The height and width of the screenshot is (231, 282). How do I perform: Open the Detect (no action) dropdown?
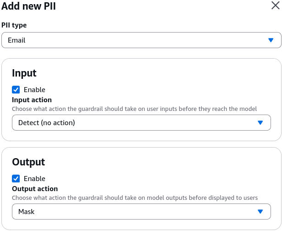[141, 122]
